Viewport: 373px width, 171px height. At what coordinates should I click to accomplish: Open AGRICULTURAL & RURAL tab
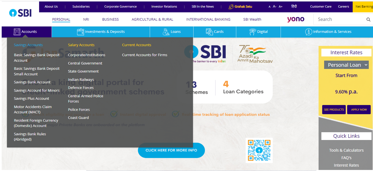tap(152, 19)
